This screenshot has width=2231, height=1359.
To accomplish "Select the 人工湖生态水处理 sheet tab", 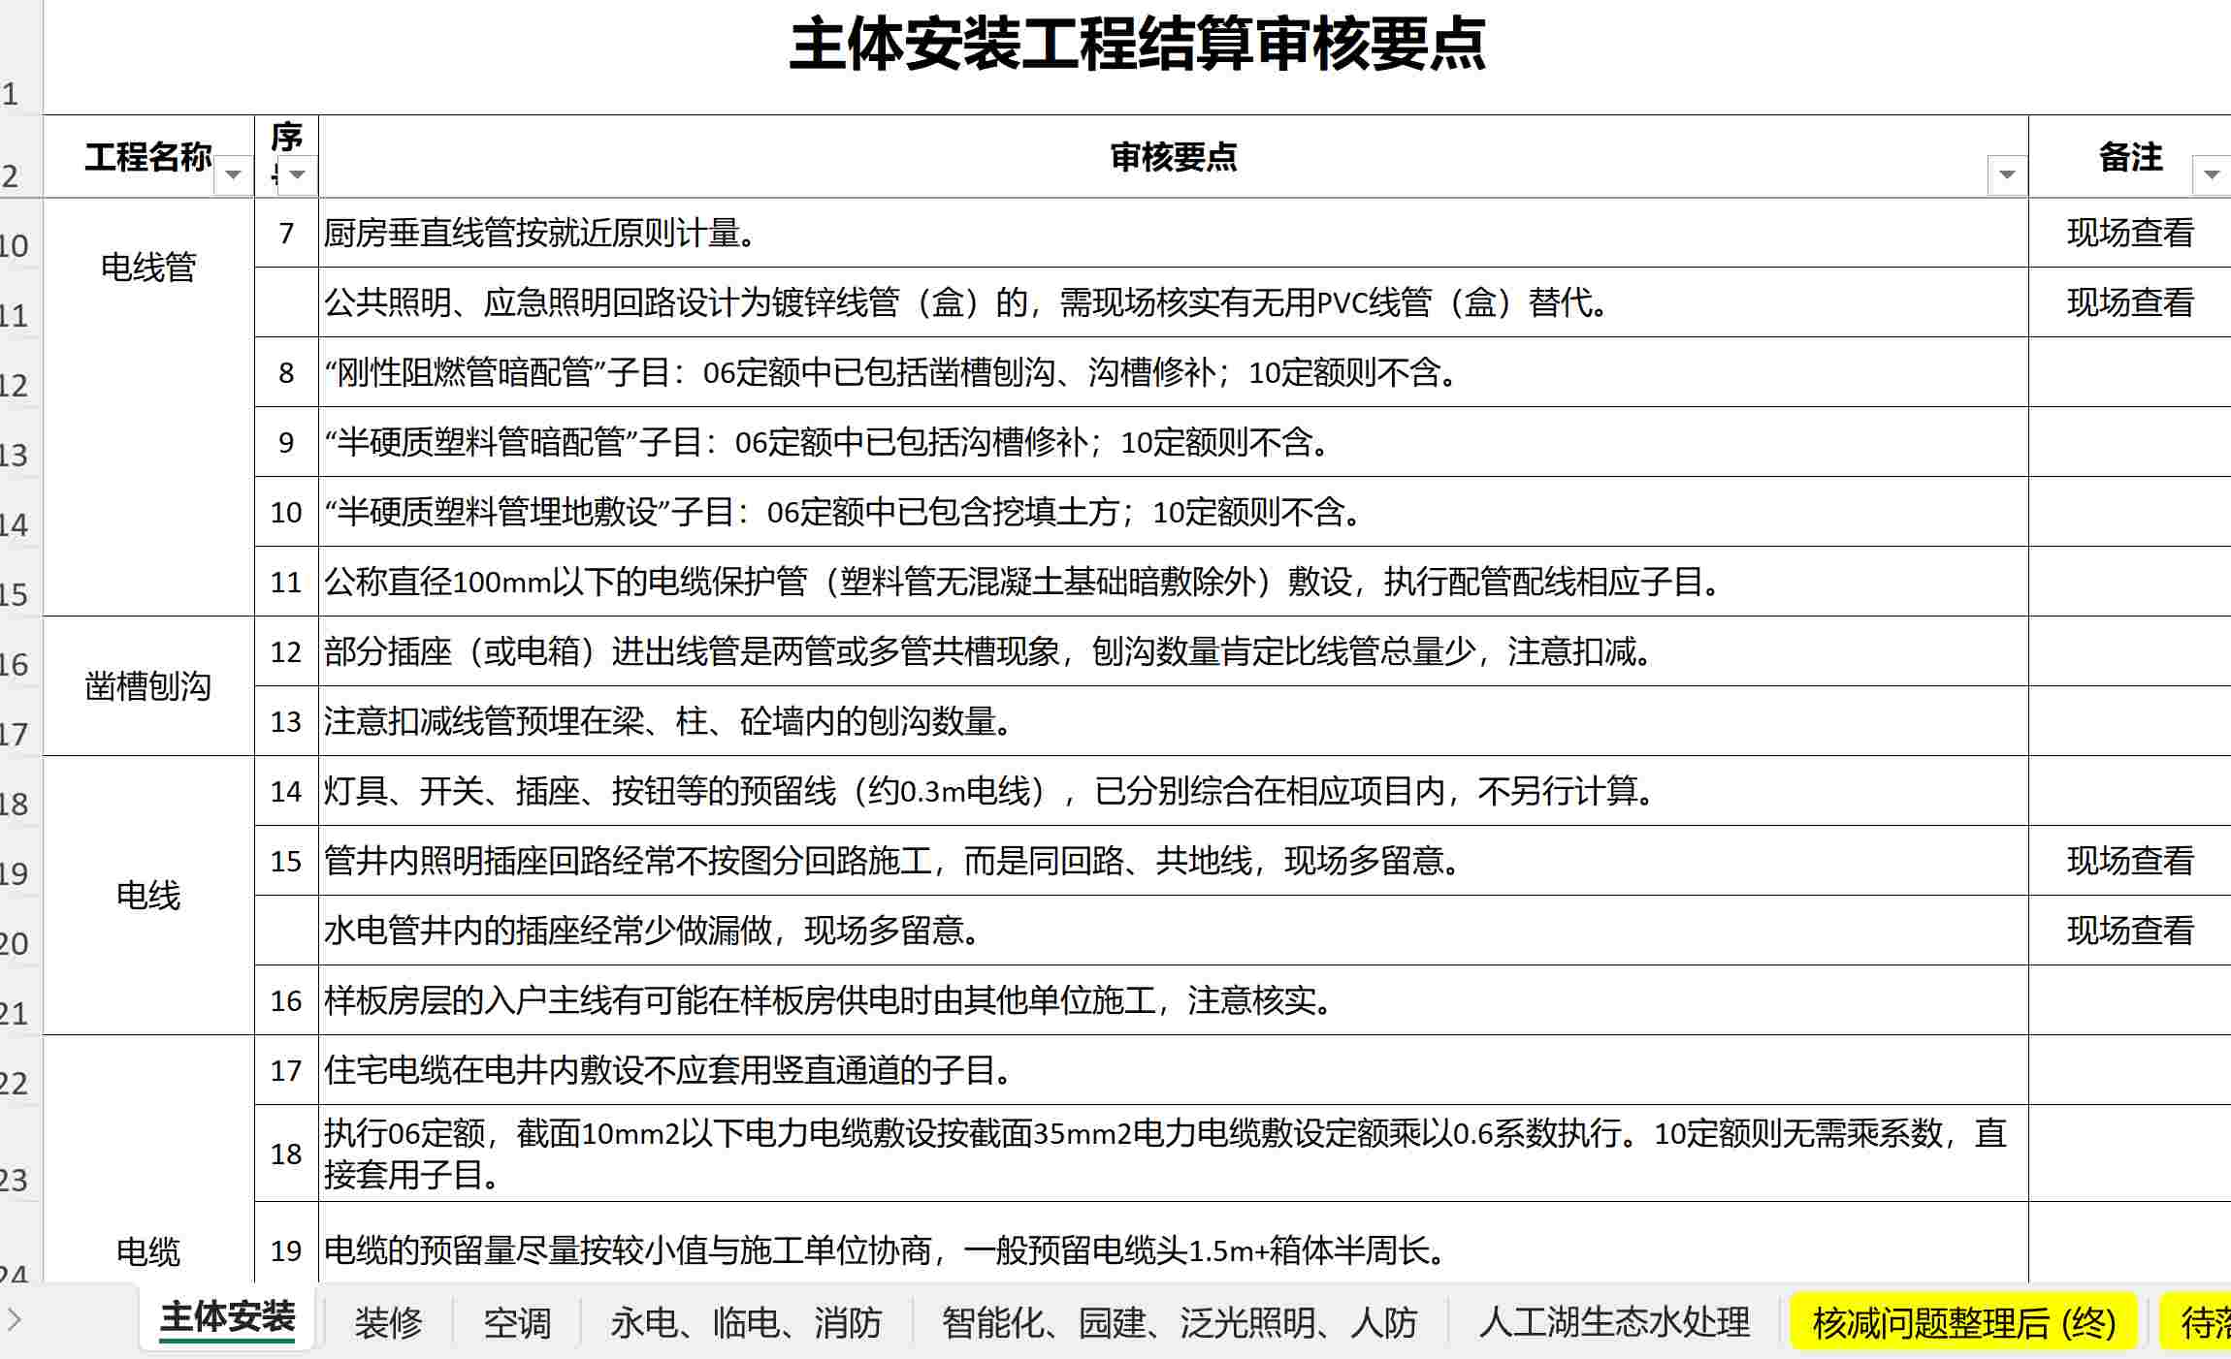I will point(1614,1322).
